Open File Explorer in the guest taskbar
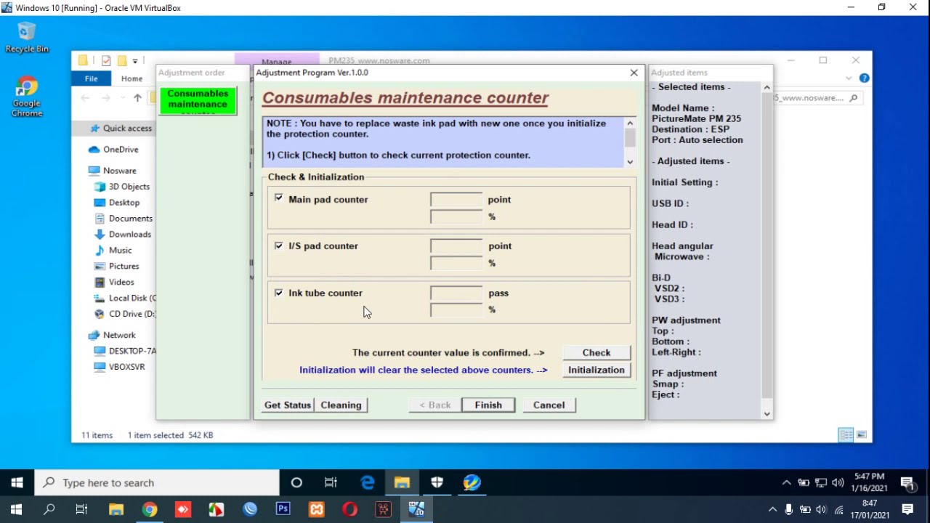This screenshot has width=930, height=523. pos(402,482)
